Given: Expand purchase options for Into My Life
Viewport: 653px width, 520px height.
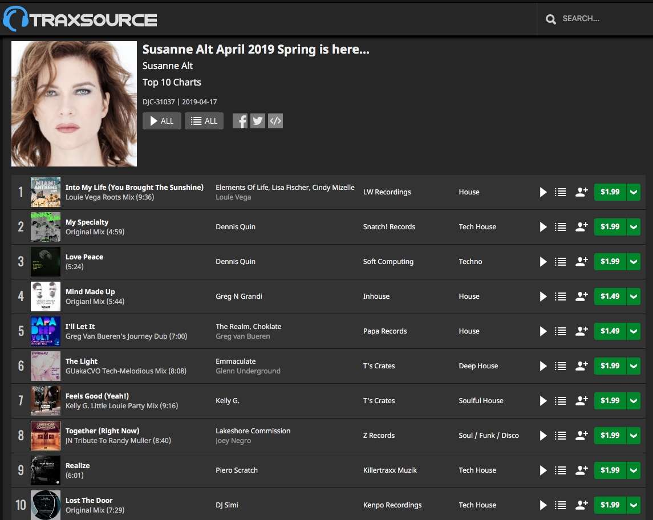Looking at the screenshot, I should [633, 192].
